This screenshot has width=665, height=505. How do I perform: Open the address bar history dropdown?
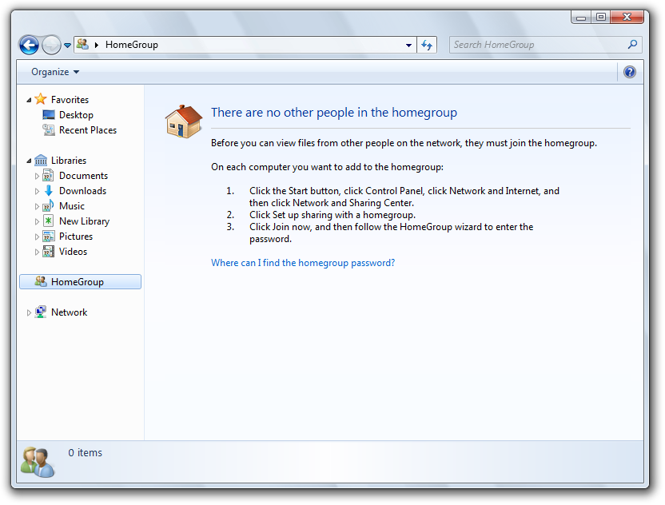pos(408,45)
